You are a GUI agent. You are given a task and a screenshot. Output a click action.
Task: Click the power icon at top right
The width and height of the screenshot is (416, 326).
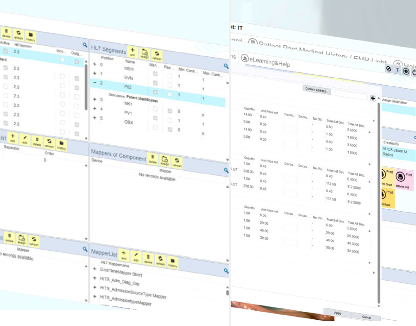pyautogui.click(x=414, y=72)
